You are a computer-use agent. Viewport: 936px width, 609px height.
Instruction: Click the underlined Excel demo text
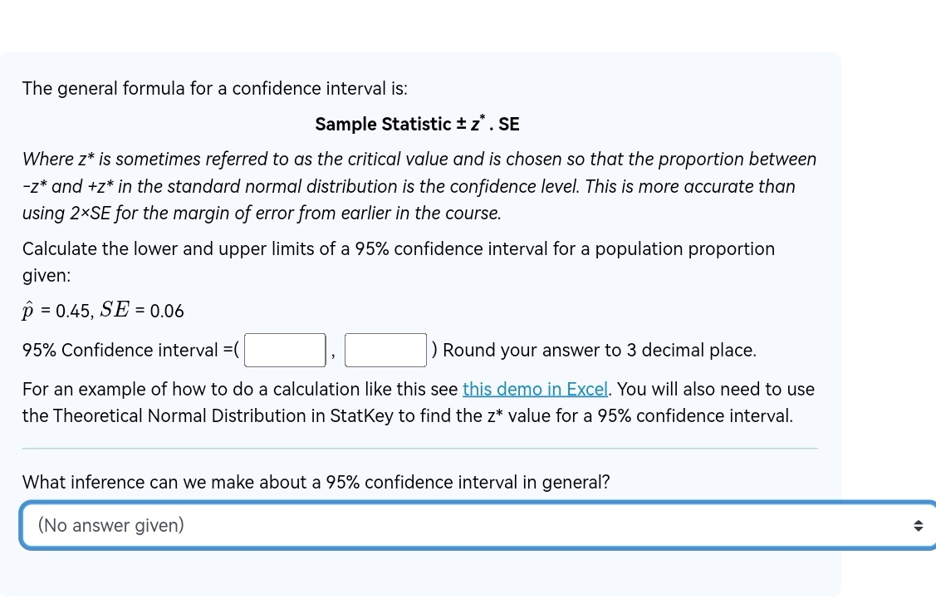[x=535, y=389]
